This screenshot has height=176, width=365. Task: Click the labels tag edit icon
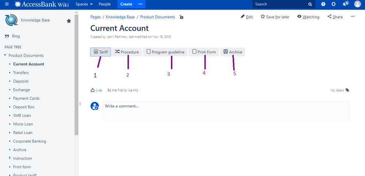(347, 90)
